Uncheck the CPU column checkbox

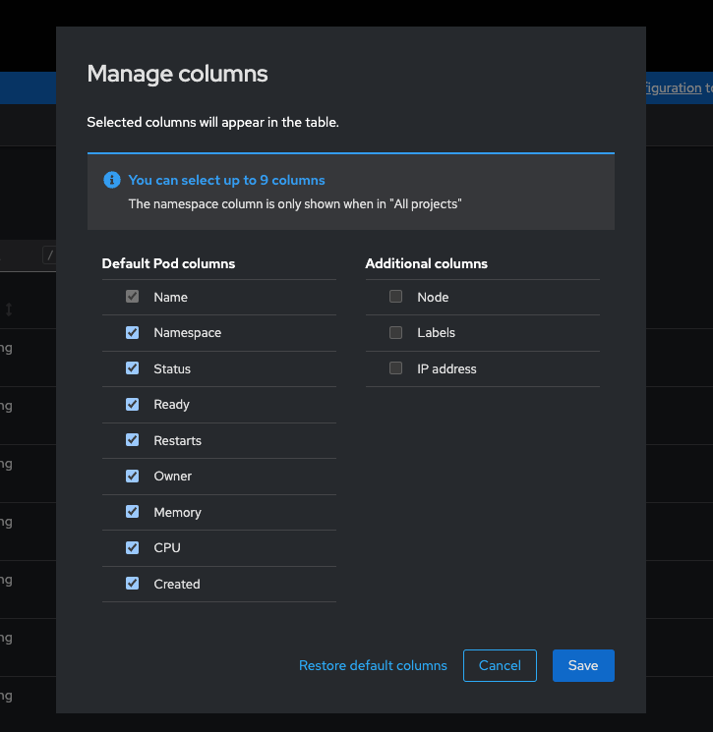132,547
